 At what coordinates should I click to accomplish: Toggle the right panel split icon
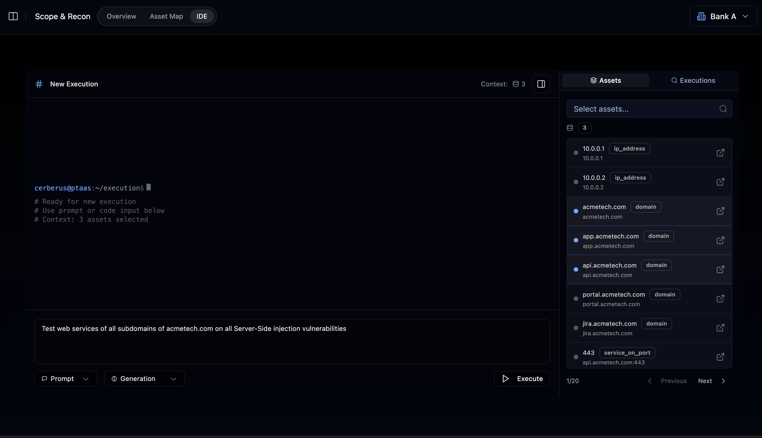(x=541, y=84)
